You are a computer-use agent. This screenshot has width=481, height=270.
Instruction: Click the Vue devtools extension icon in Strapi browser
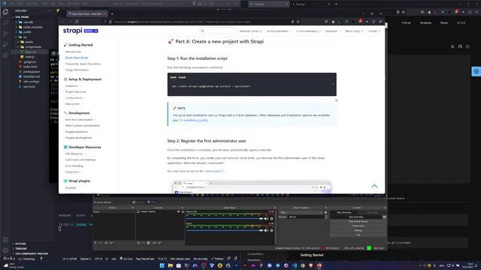tap(346, 22)
